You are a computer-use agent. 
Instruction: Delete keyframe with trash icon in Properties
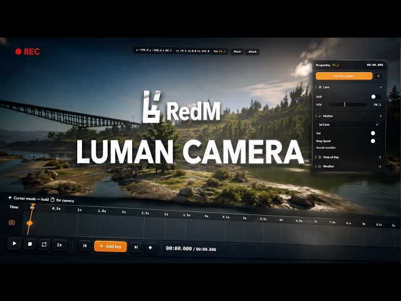378,76
